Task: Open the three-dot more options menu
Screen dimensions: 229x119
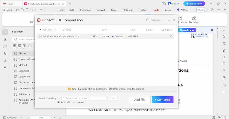Action: tap(219, 10)
